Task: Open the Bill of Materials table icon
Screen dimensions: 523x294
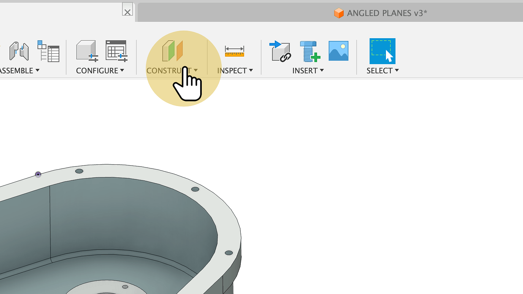Action: 48,51
